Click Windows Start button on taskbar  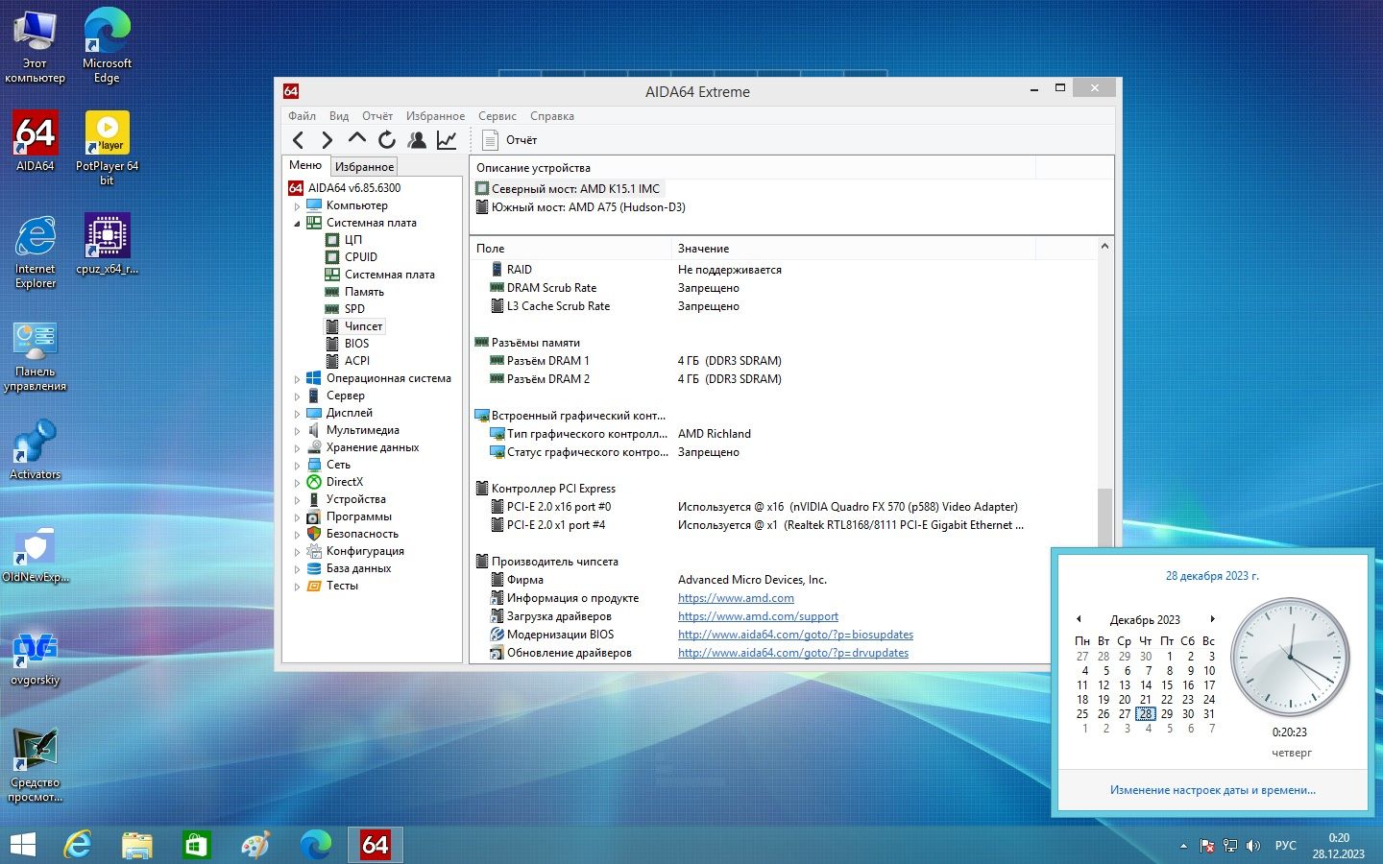[22, 845]
